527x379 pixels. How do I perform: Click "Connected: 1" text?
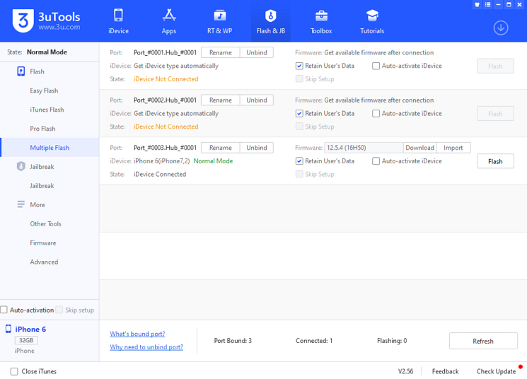[314, 340]
